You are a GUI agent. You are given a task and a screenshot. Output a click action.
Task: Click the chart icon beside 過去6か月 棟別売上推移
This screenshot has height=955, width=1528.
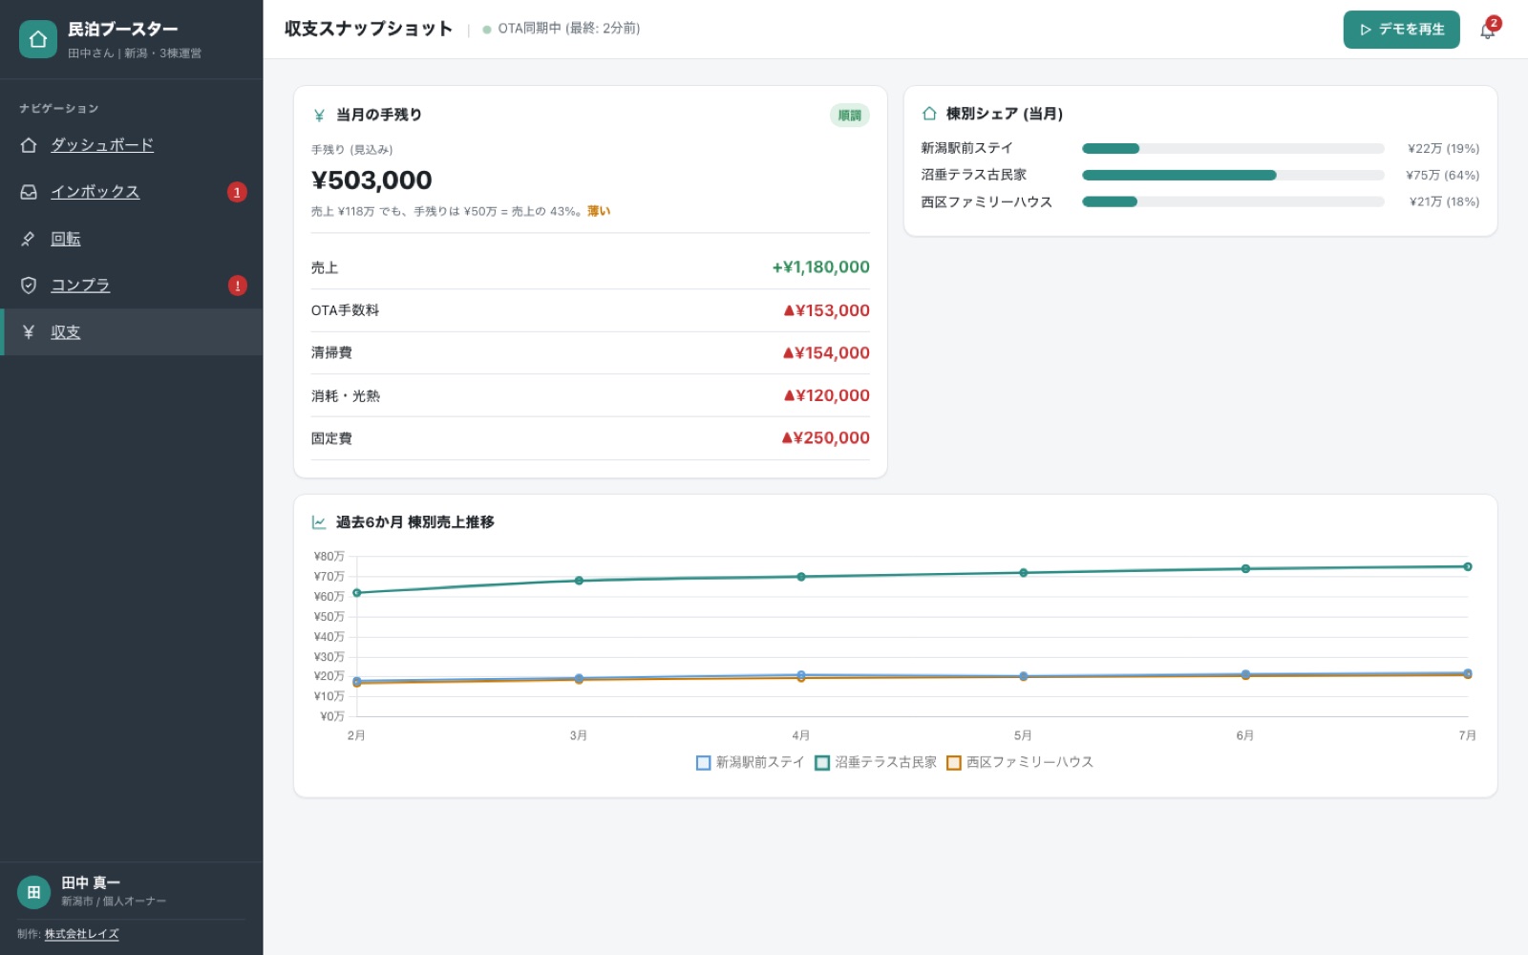coord(319,522)
